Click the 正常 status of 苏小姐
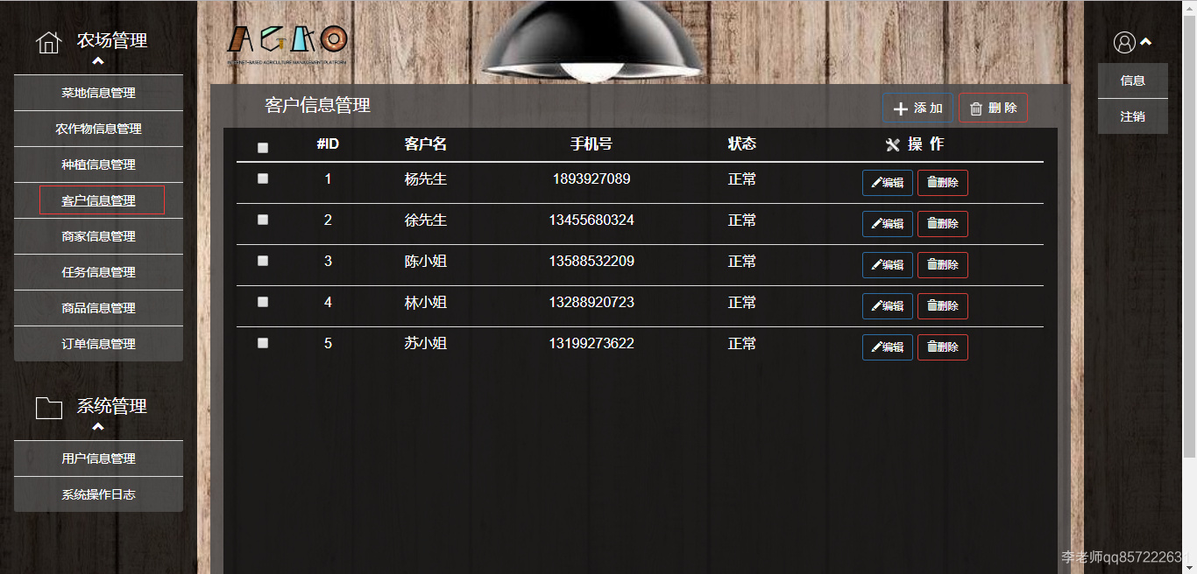 pyautogui.click(x=742, y=344)
